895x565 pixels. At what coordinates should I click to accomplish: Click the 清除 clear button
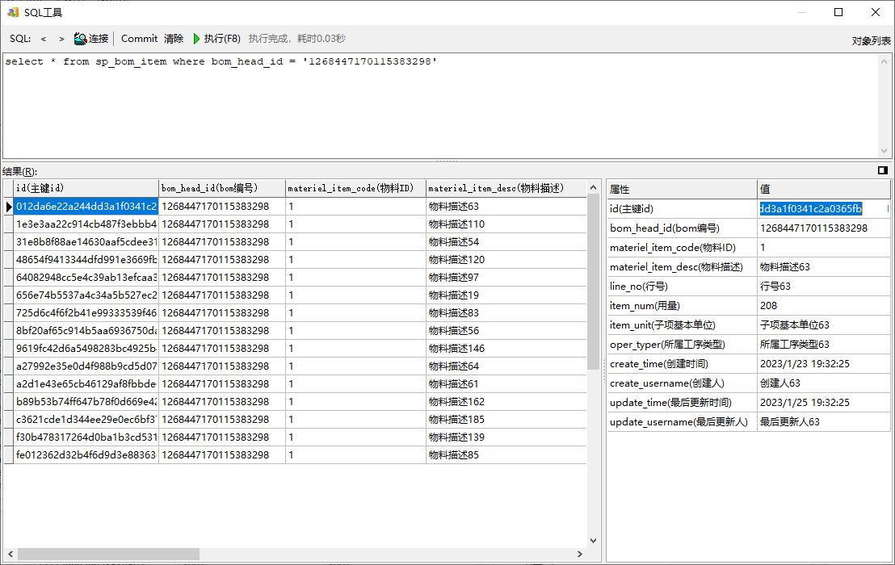coord(174,39)
